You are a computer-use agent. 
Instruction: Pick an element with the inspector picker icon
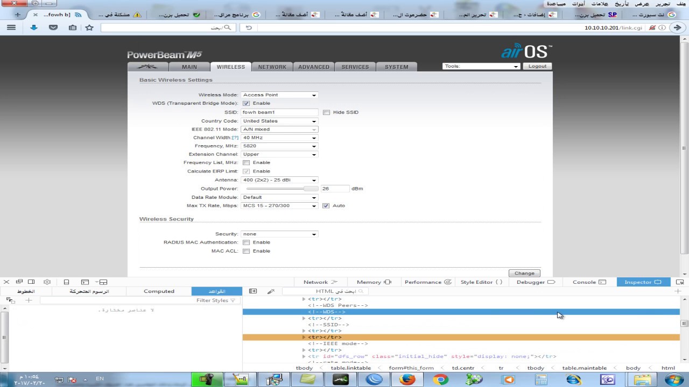tap(680, 282)
